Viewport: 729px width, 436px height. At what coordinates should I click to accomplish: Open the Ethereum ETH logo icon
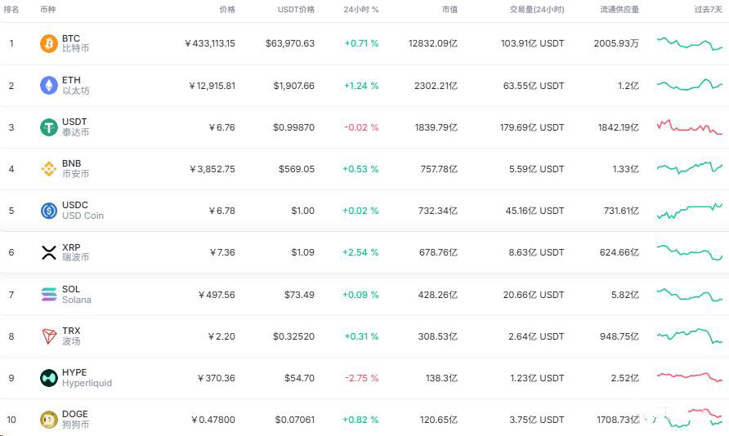49,86
